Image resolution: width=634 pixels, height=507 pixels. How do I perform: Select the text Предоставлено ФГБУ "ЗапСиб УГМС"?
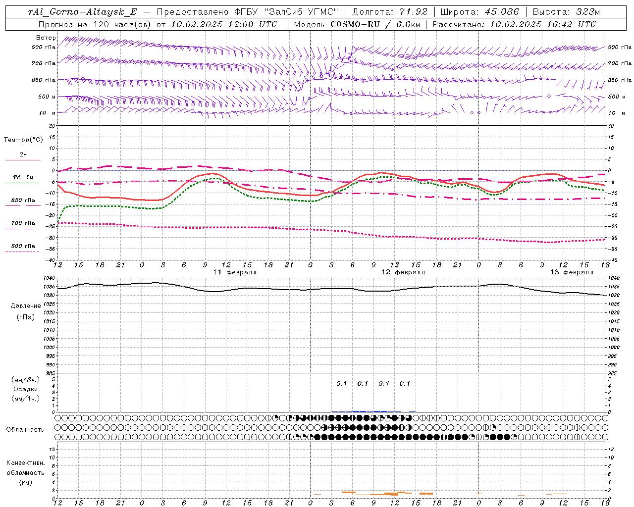[247, 12]
